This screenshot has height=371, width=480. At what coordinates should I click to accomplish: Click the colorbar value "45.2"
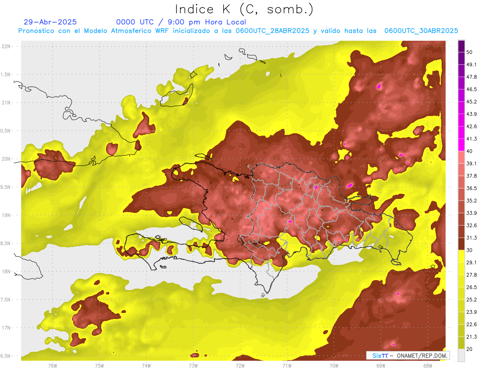471,102
